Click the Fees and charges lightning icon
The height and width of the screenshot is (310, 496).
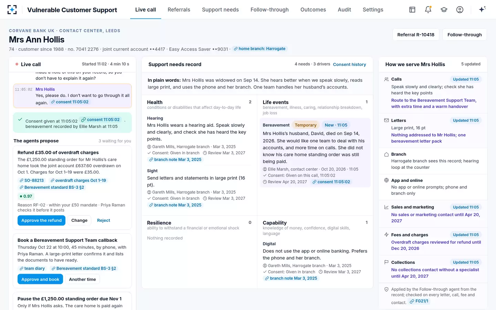(x=386, y=235)
